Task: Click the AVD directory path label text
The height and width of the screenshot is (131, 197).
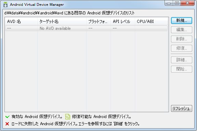Action: pyautogui.click(x=69, y=13)
